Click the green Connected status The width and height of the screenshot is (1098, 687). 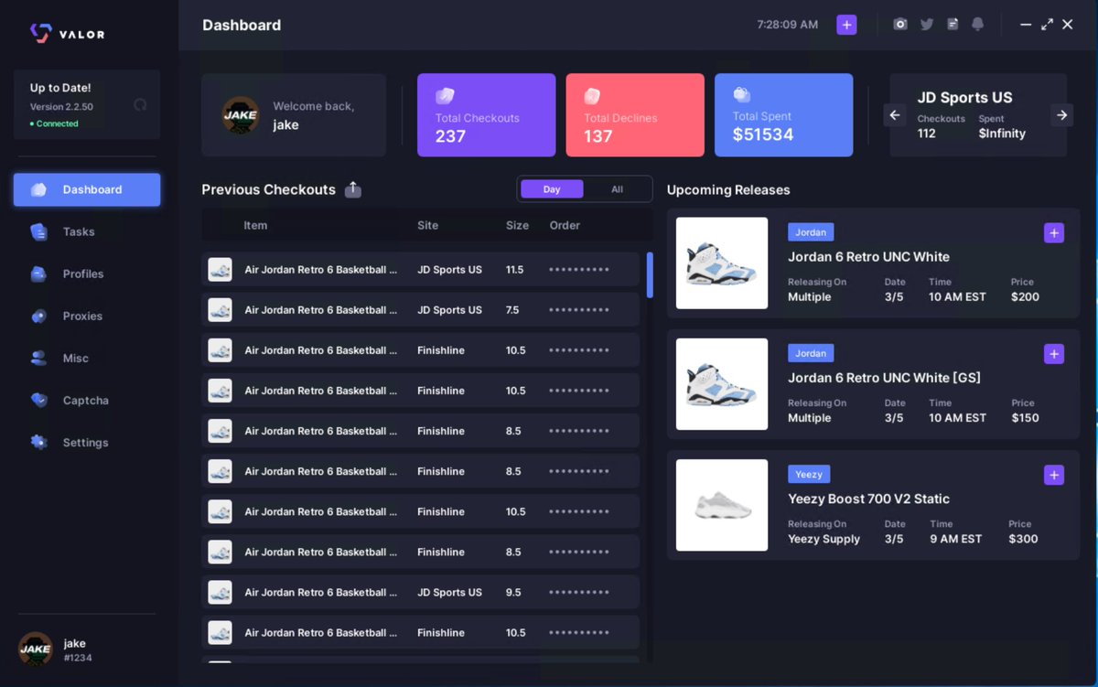click(x=54, y=123)
